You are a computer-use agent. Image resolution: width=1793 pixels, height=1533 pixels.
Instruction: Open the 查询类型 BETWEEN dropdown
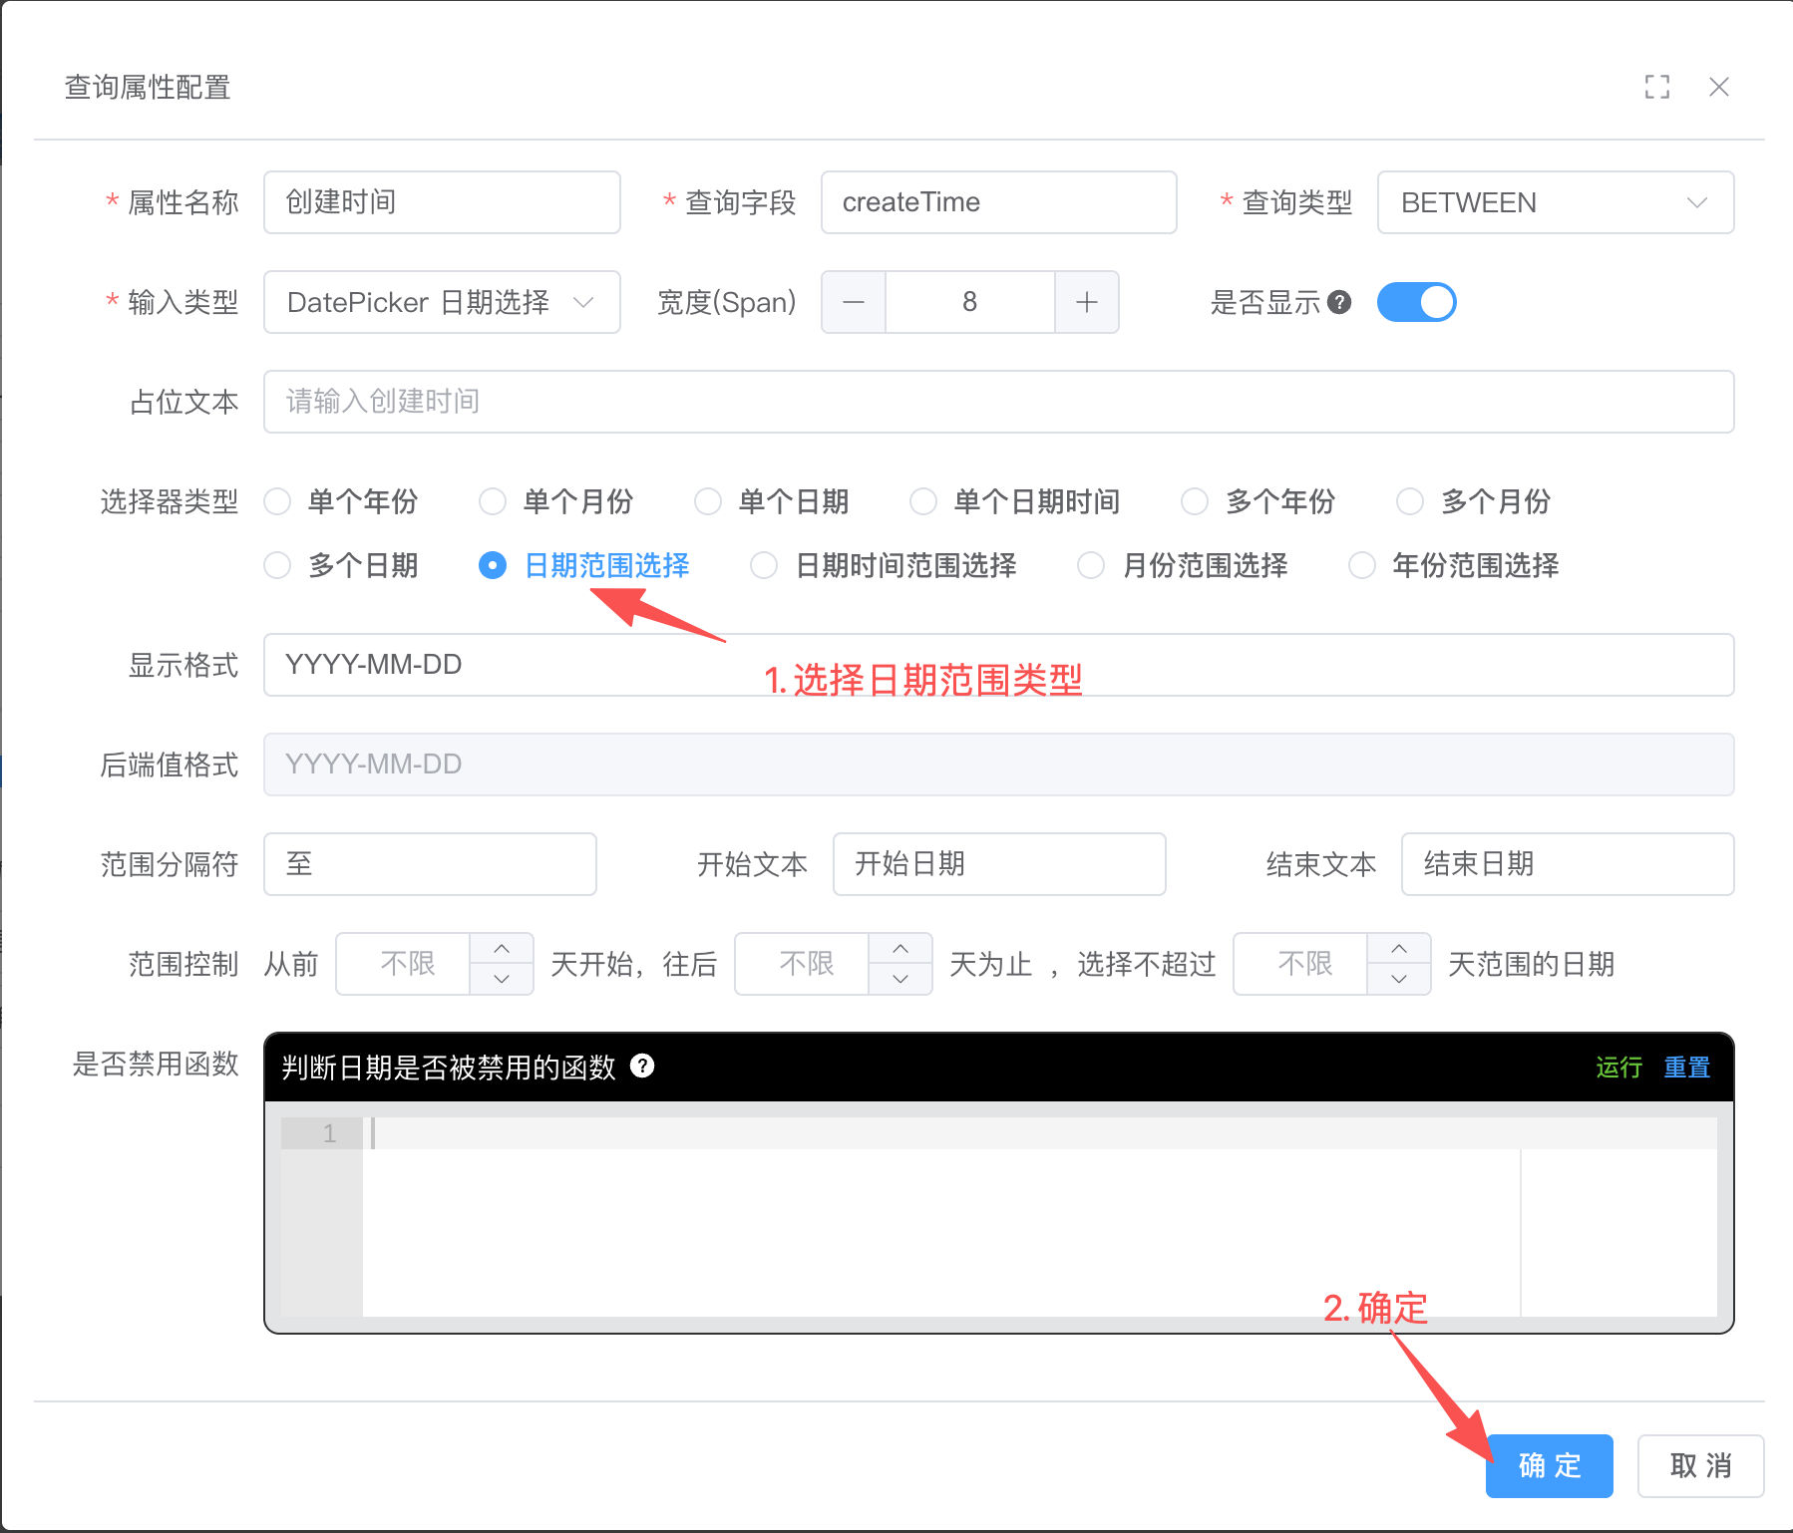1555,202
